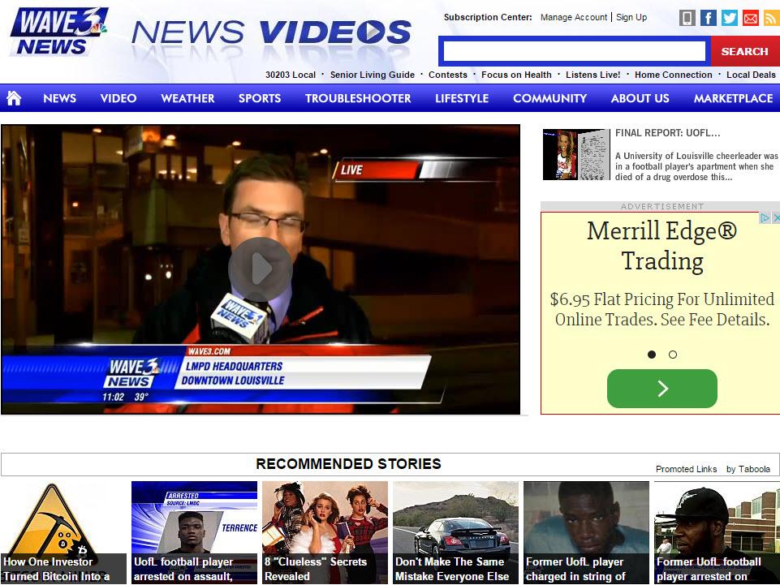Open the Local Deals link
The width and height of the screenshot is (780, 585).
pos(751,75)
